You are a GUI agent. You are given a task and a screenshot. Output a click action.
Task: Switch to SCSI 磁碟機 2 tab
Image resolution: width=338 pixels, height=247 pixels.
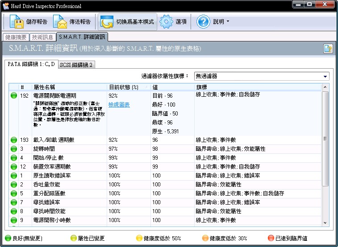click(76, 65)
